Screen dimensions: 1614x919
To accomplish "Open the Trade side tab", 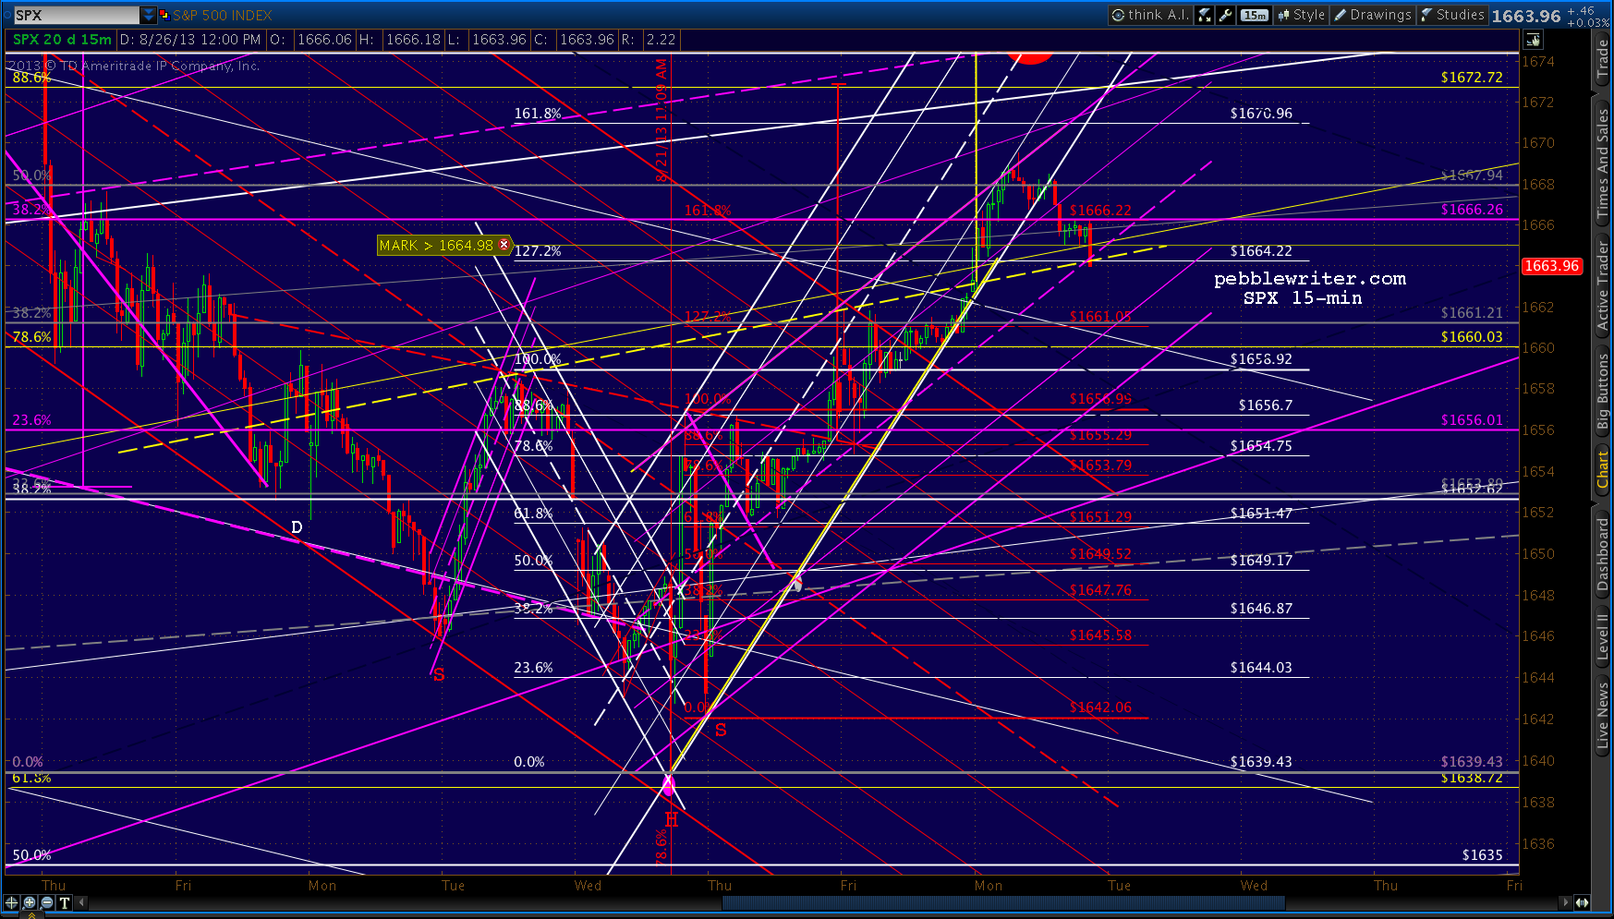I will [1603, 59].
